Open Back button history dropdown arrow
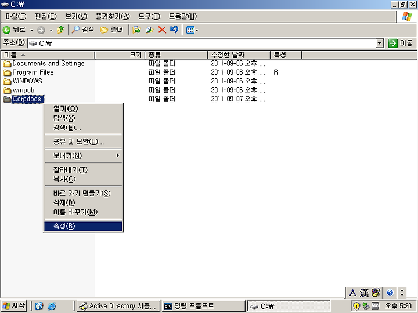The width and height of the screenshot is (418, 313). coord(31,30)
